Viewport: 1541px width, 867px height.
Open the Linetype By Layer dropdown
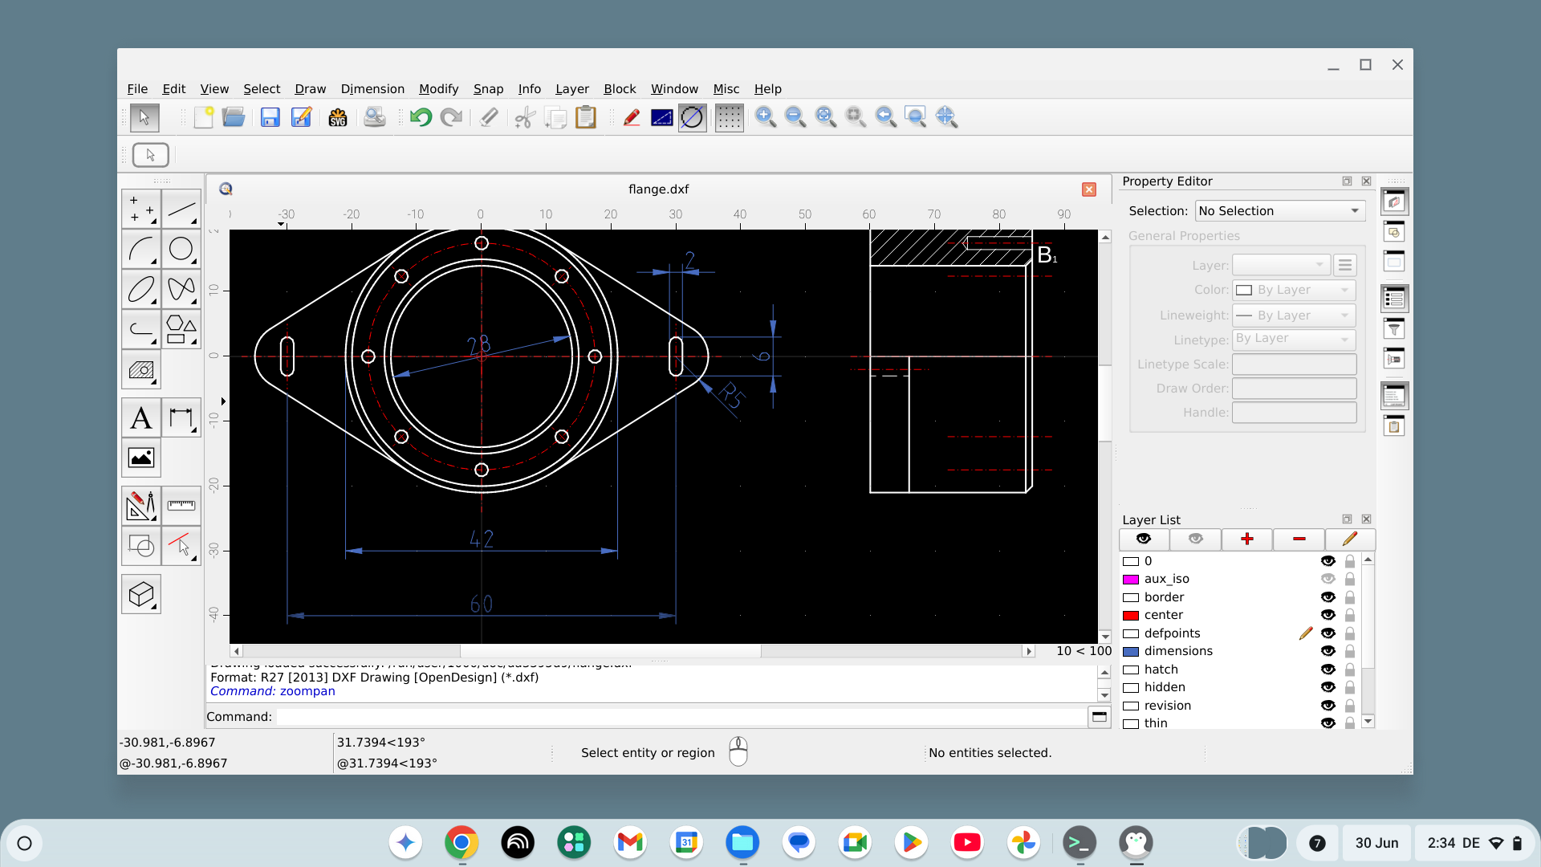(x=1294, y=340)
